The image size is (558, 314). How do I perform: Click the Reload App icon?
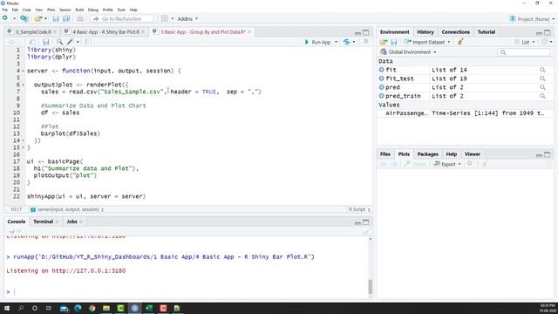click(346, 42)
